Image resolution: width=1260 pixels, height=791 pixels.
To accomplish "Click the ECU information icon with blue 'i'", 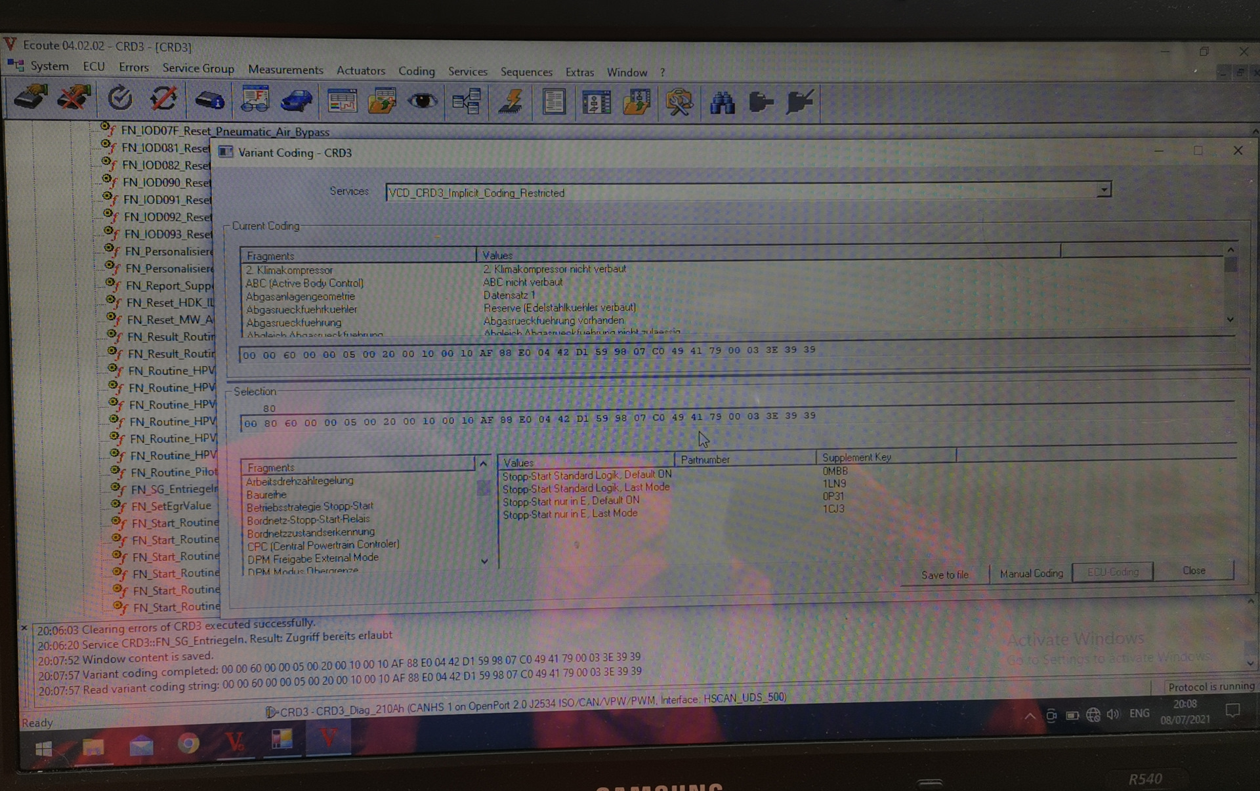I will tap(209, 100).
